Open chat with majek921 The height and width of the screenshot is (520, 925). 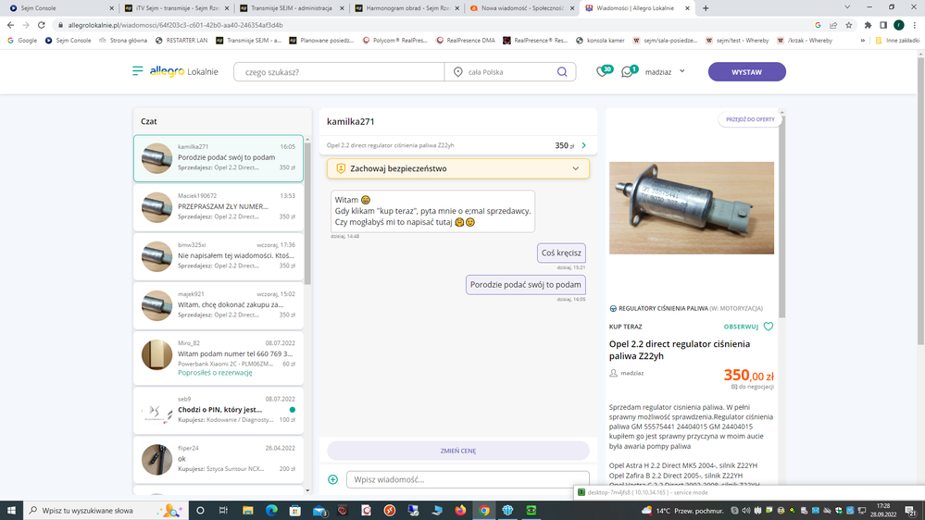point(219,305)
